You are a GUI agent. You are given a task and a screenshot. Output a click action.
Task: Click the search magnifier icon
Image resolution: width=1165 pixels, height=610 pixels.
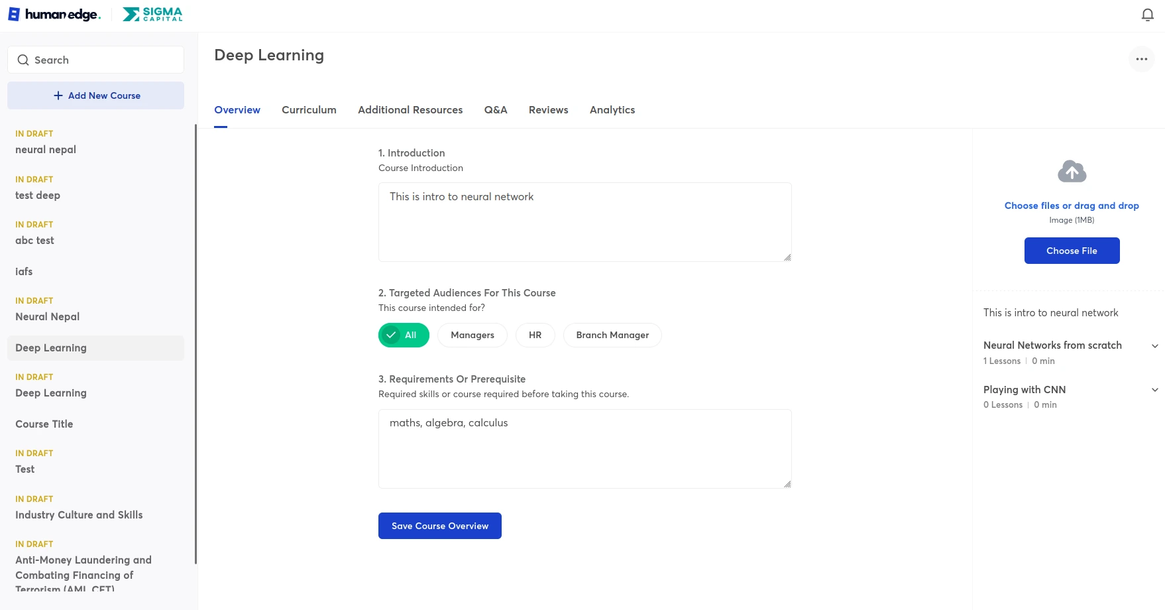(23, 60)
